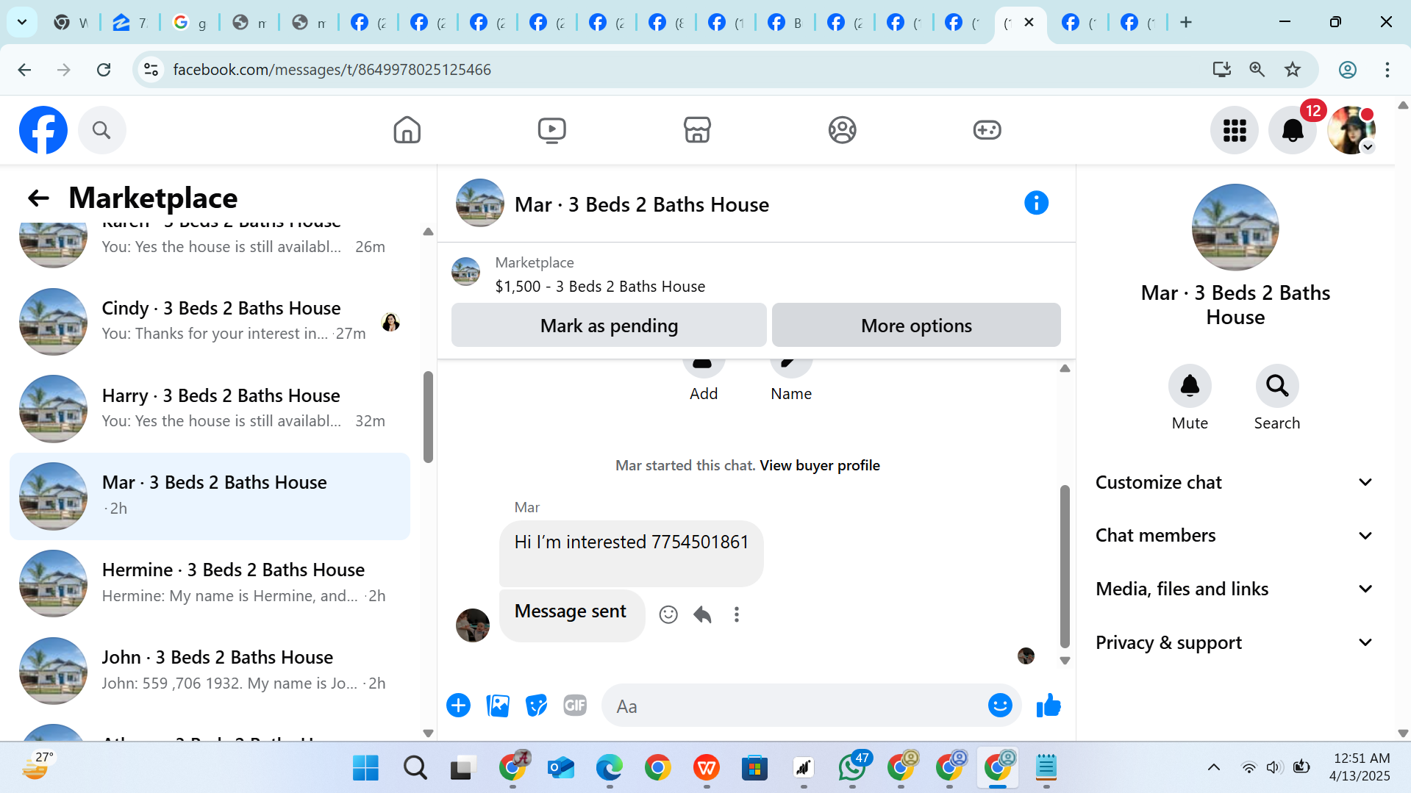Open the Chrome tab search dropdown
Screen dimensions: 1411x793
[22, 22]
